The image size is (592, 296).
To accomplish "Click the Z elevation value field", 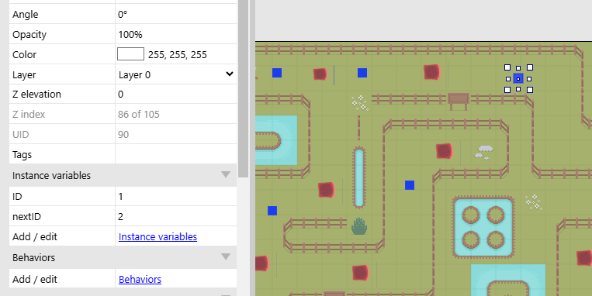I will click(x=176, y=95).
